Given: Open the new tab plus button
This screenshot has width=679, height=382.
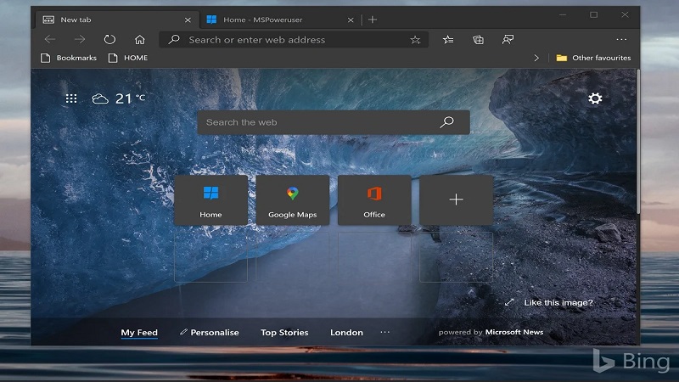Looking at the screenshot, I should 373,19.
